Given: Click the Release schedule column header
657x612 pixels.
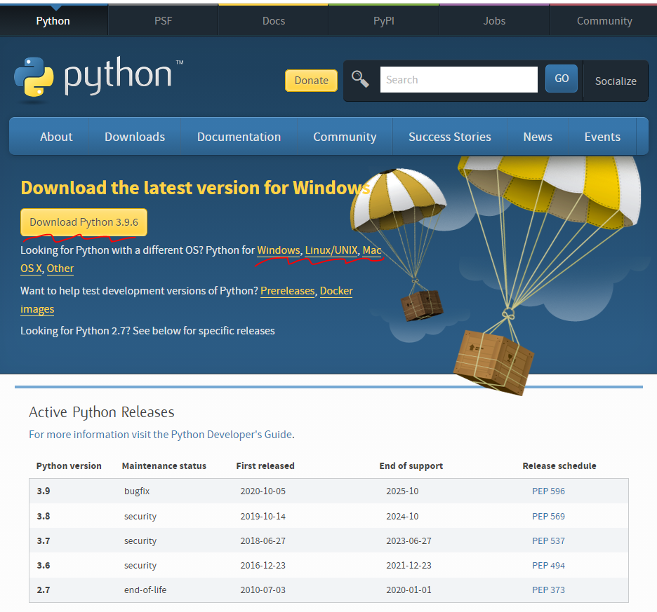Looking at the screenshot, I should pos(559,466).
